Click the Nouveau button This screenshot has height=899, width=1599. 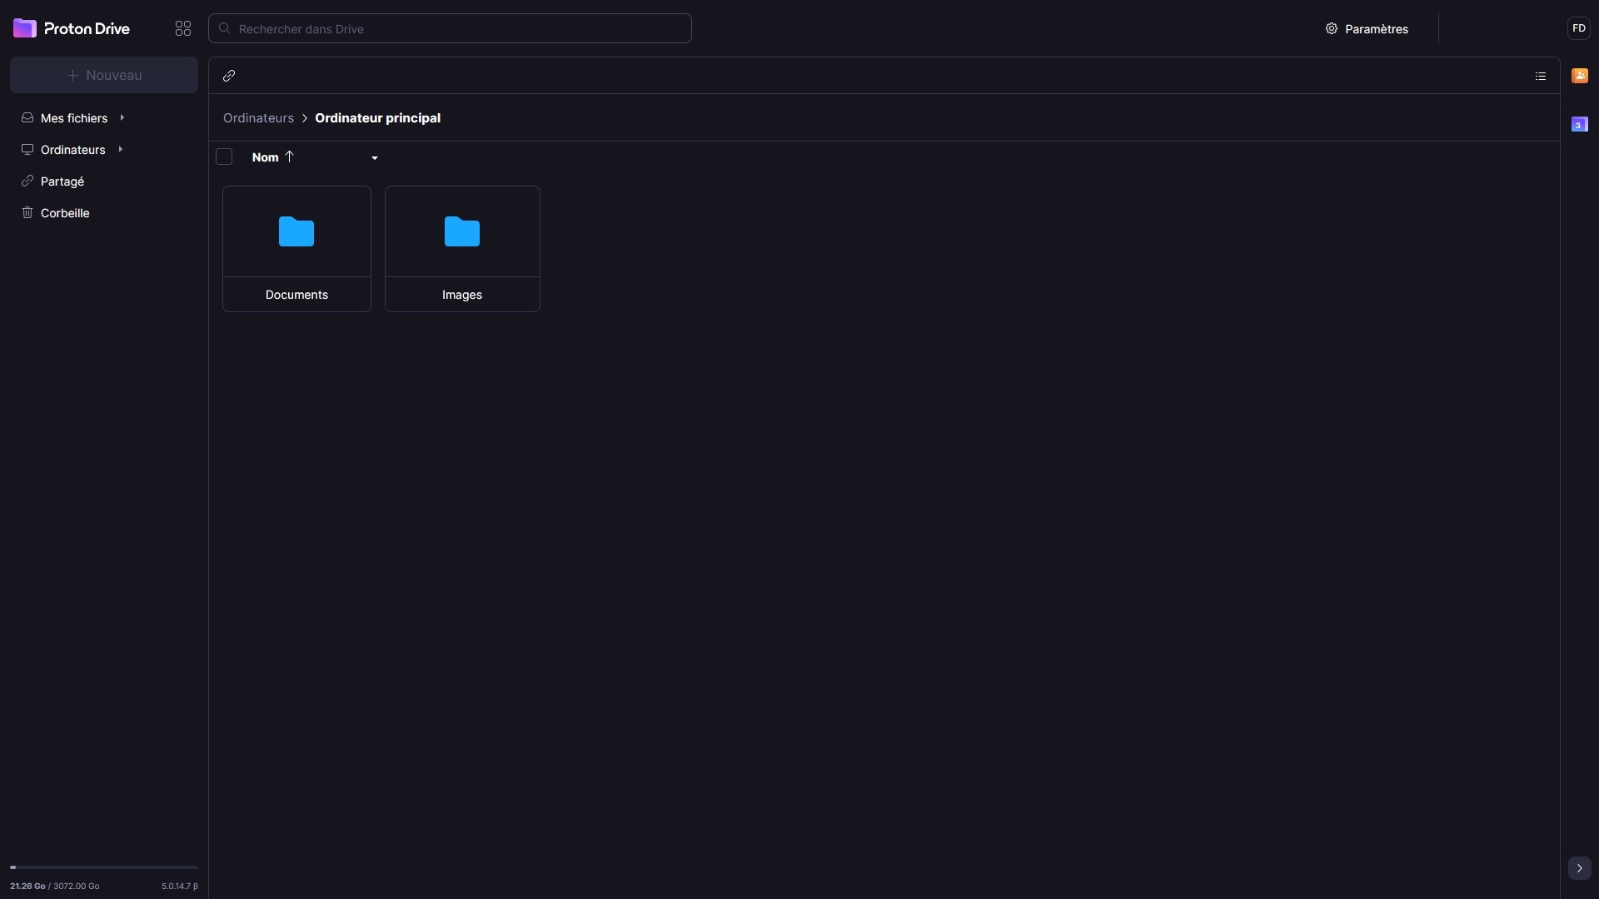pos(104,75)
